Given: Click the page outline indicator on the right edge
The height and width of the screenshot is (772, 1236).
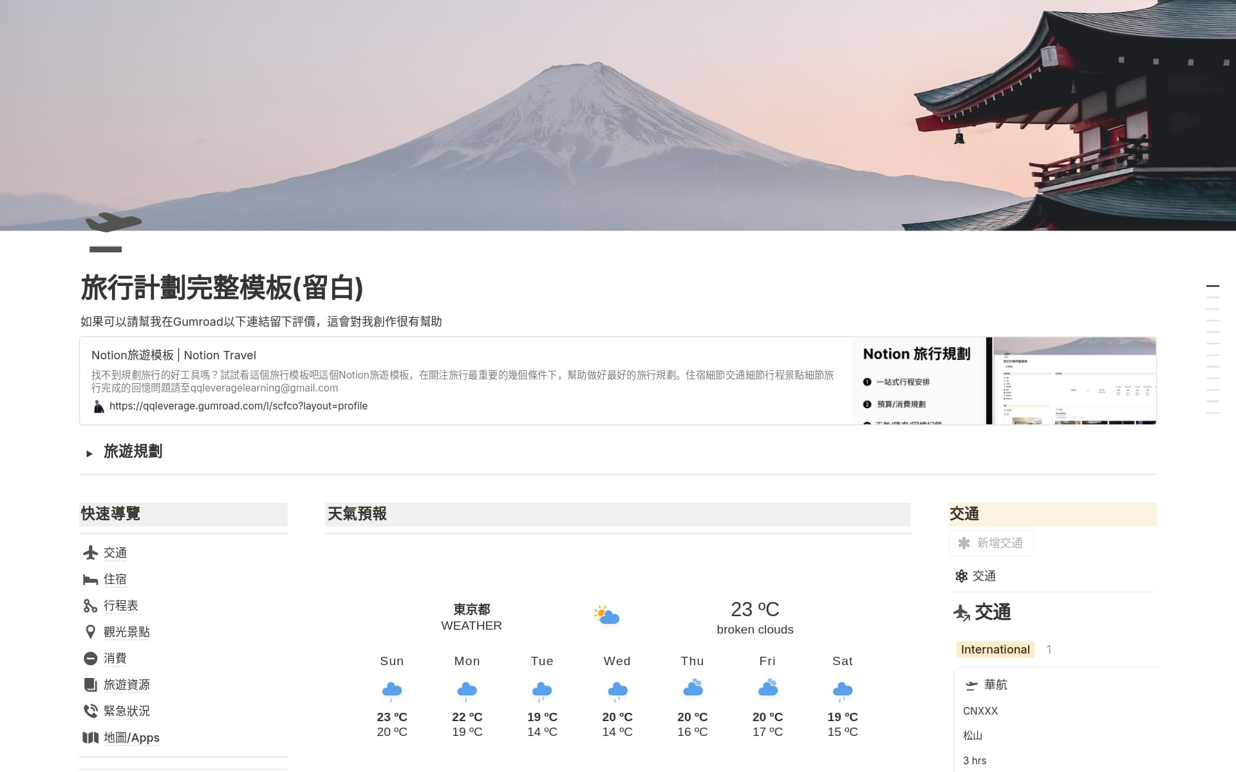Looking at the screenshot, I should click(x=1213, y=285).
